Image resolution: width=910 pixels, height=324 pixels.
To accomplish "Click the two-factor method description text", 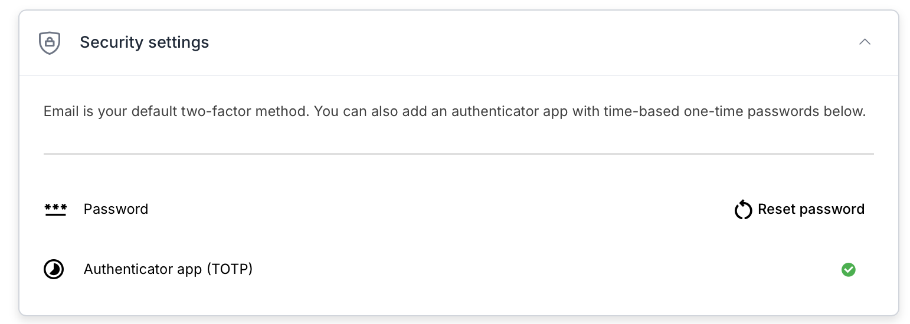I will 454,111.
